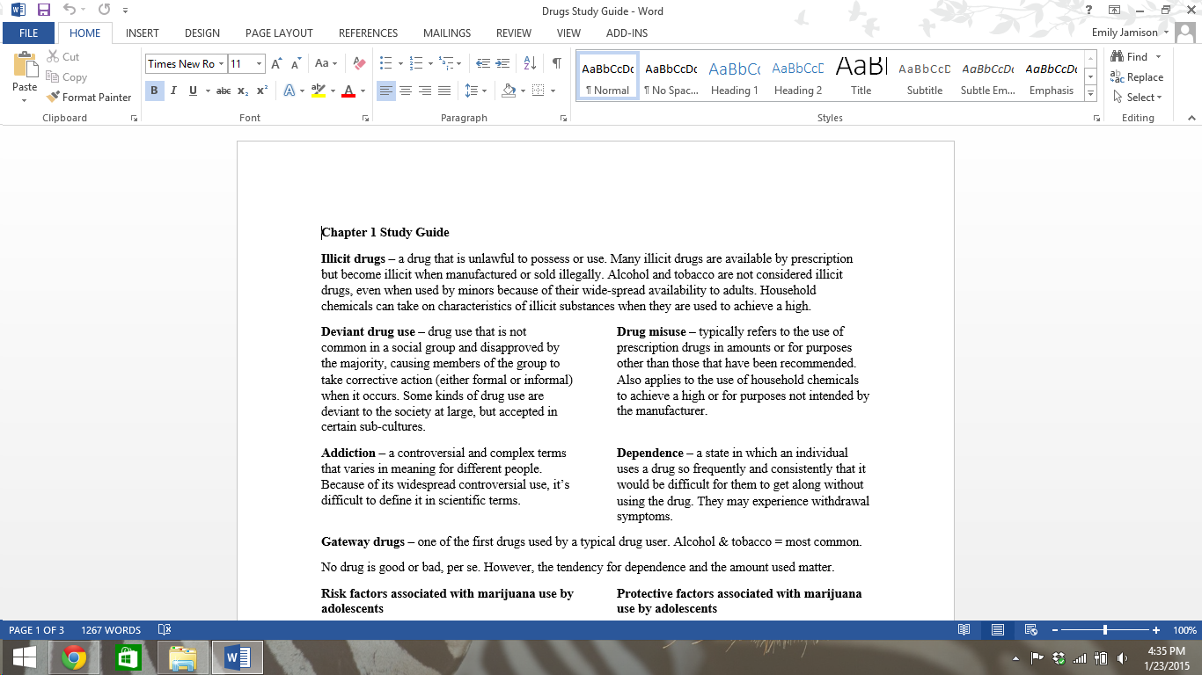Switch to the REFERENCES tab

(368, 33)
